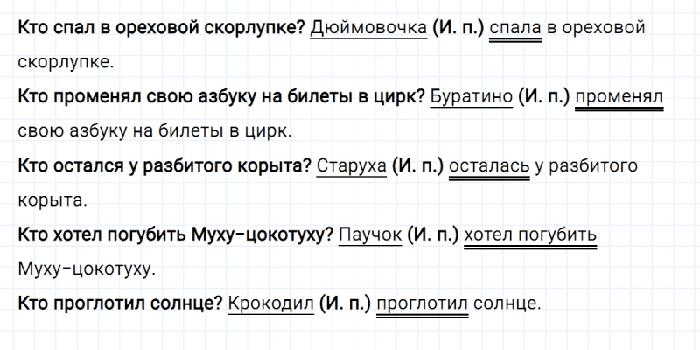
Task: Click the bold question "Кто спал в ореховой скорлупке?"
Action: click(161, 27)
